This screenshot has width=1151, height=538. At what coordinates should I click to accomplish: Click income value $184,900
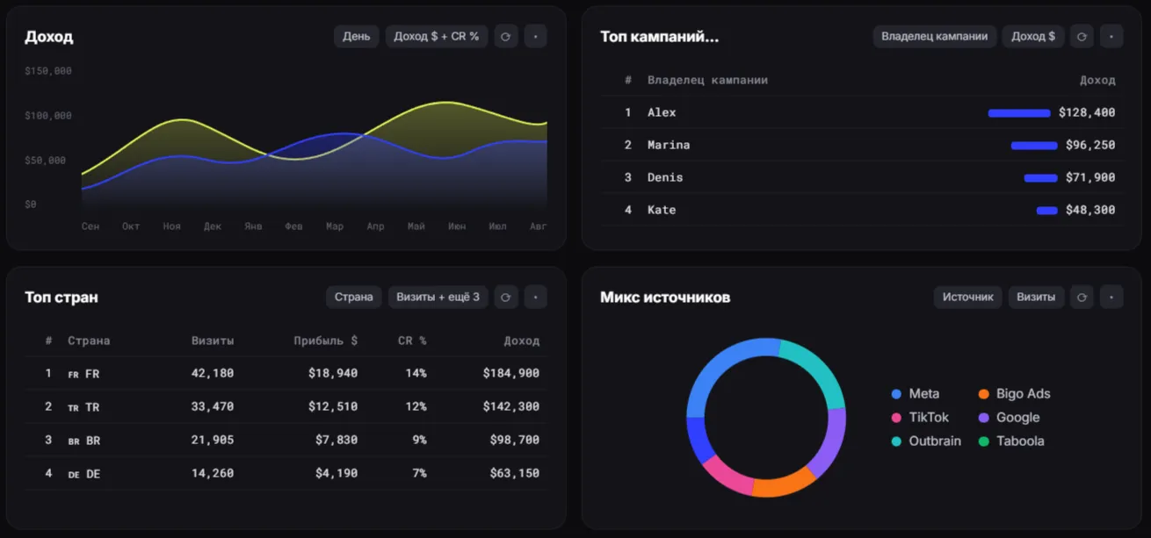[511, 373]
